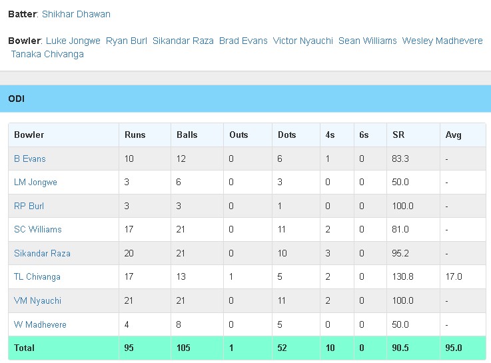491x363 pixels.
Task: Click Sikandar Raza in the table
Action: click(42, 253)
